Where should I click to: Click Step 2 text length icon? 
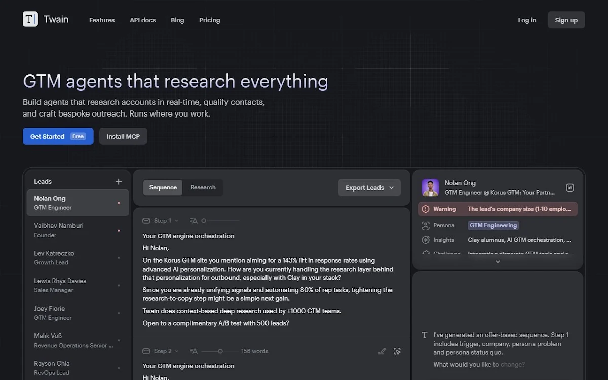(x=193, y=351)
